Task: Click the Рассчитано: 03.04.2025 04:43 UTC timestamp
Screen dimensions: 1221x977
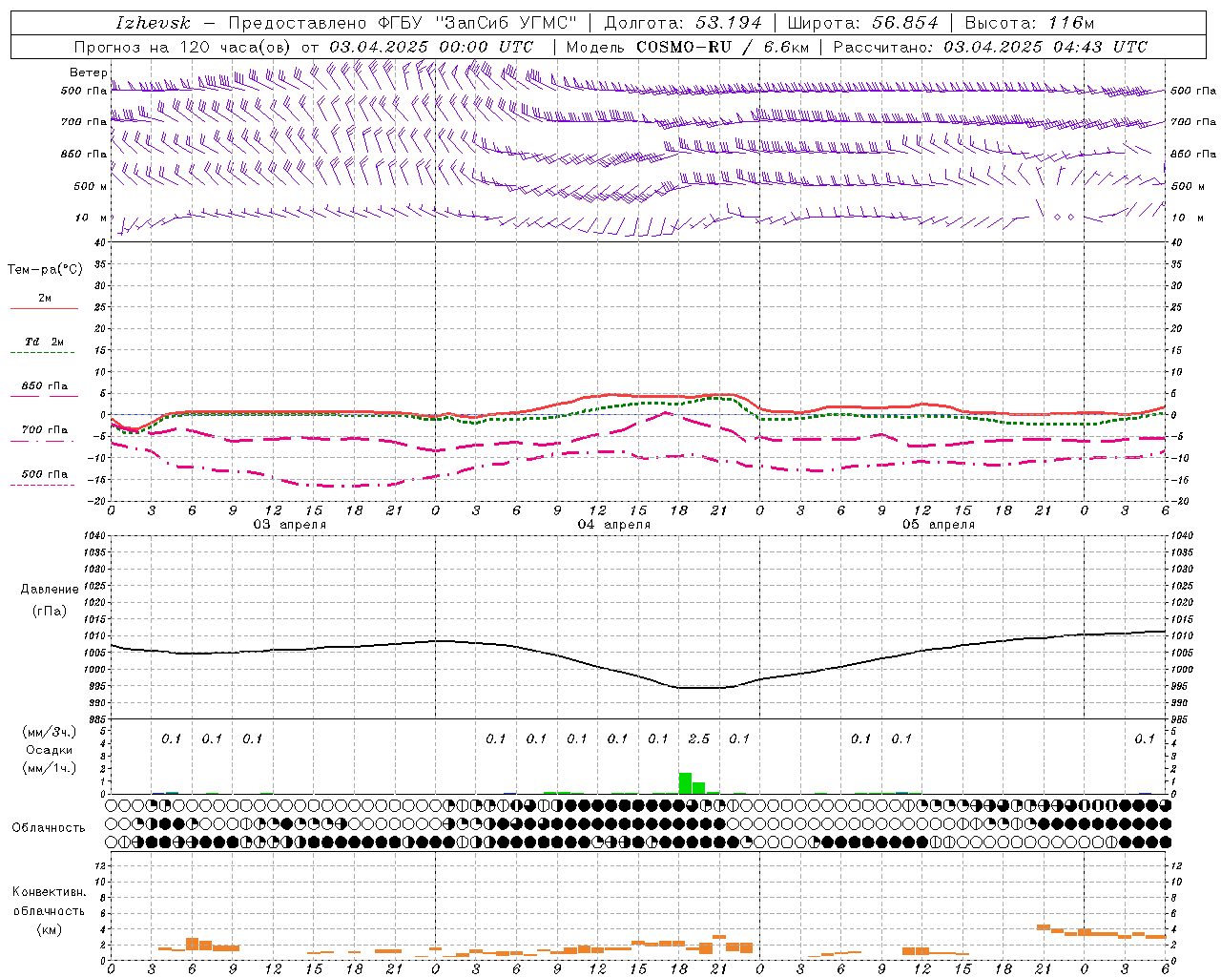Action: click(x=990, y=47)
